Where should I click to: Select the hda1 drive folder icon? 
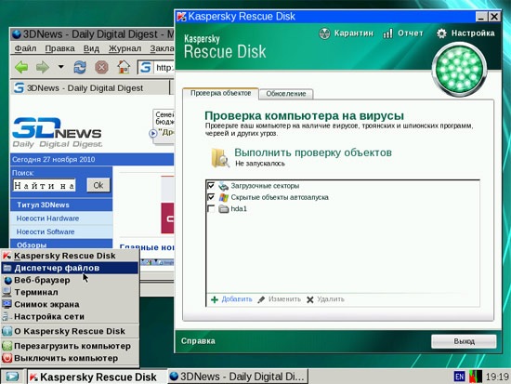[x=224, y=209]
